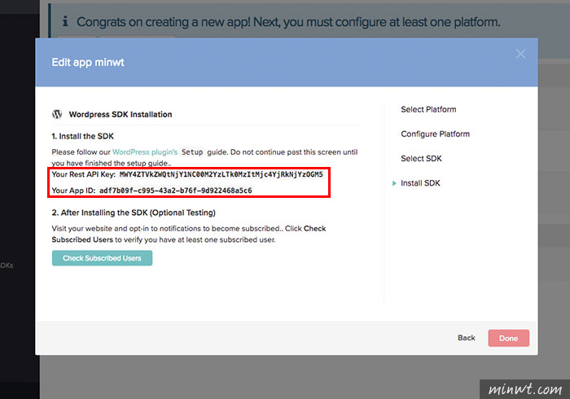
Task: Click the App ID value
Action: click(176, 191)
